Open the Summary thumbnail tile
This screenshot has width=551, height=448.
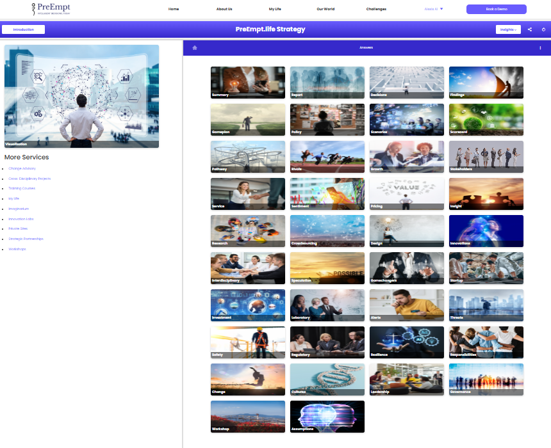click(x=248, y=83)
